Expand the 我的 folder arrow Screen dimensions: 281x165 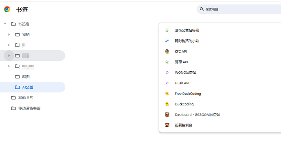pos(9,34)
